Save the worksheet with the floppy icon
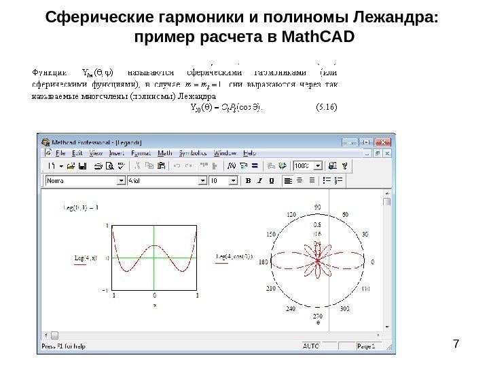Screen dimensions: 489x366 pos(82,166)
